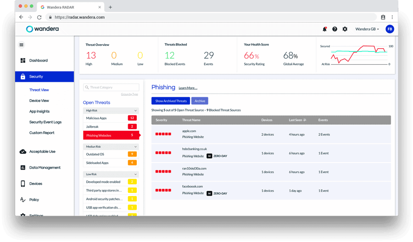
Task: Open the ran10skd30a.com threat row
Action: pyautogui.click(x=271, y=172)
